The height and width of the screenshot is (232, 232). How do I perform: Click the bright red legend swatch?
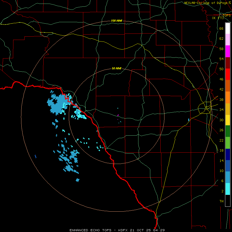[228, 74]
